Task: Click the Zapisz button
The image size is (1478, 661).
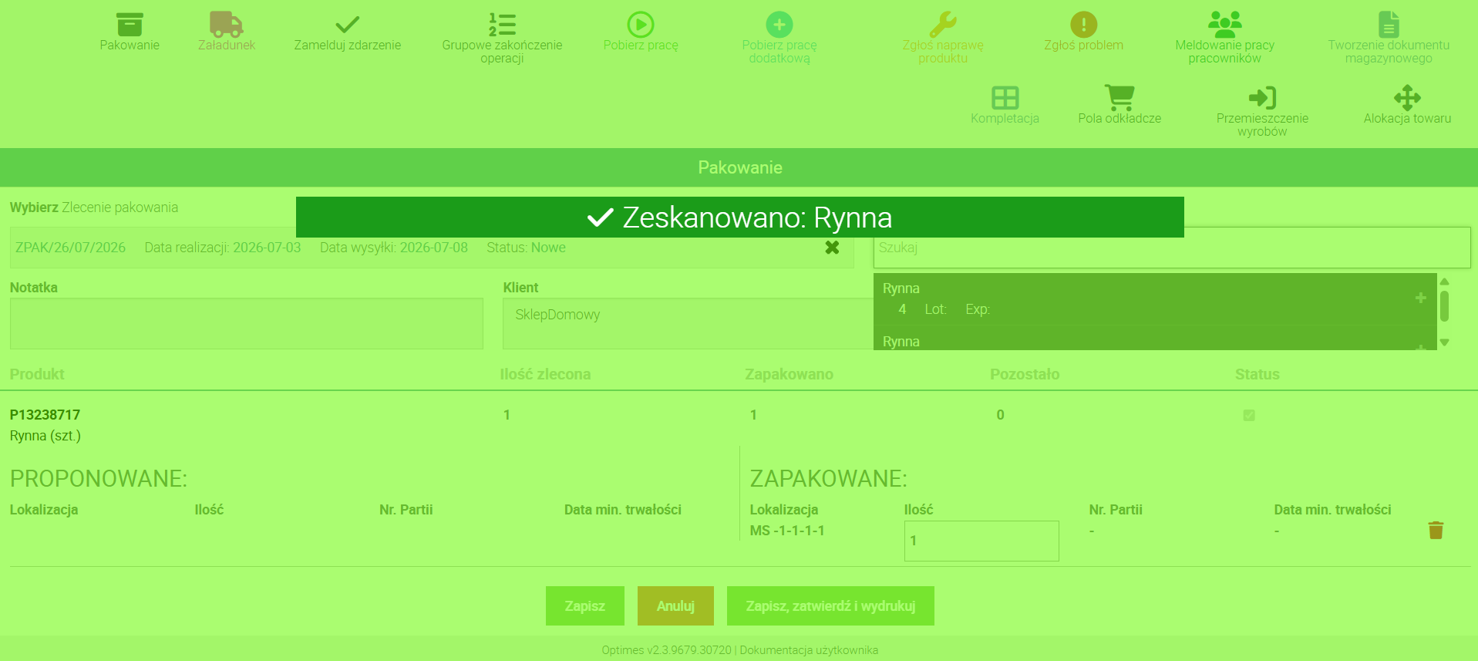Action: 585,606
